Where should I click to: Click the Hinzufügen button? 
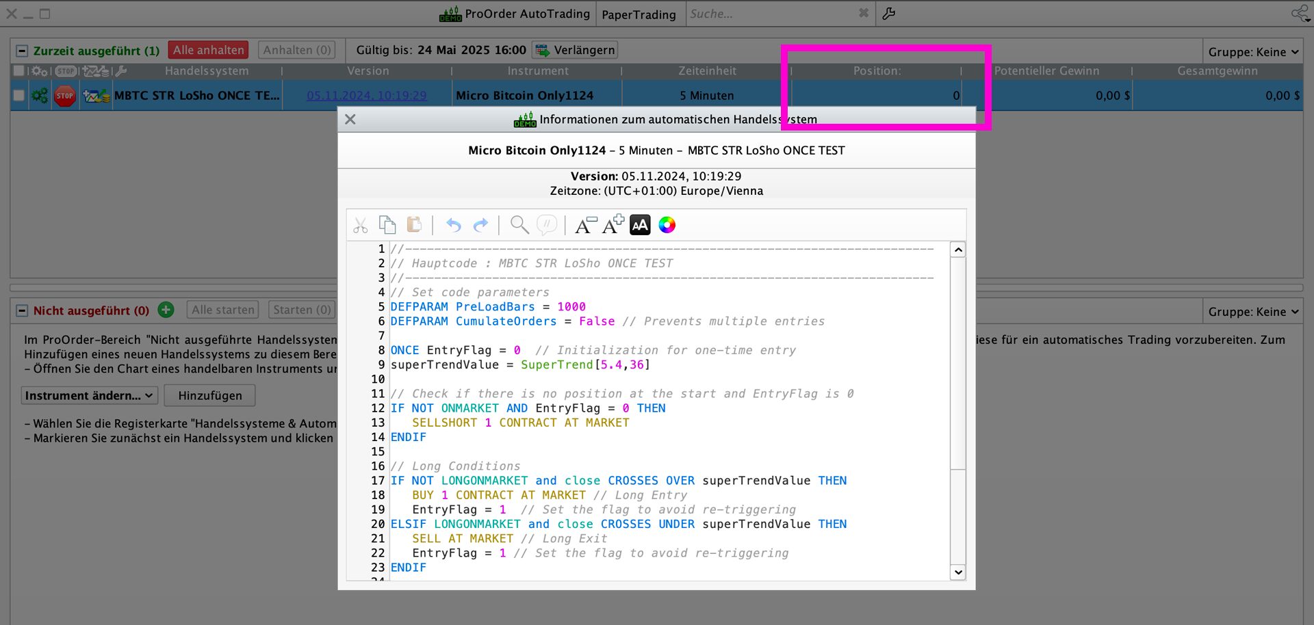click(x=210, y=395)
